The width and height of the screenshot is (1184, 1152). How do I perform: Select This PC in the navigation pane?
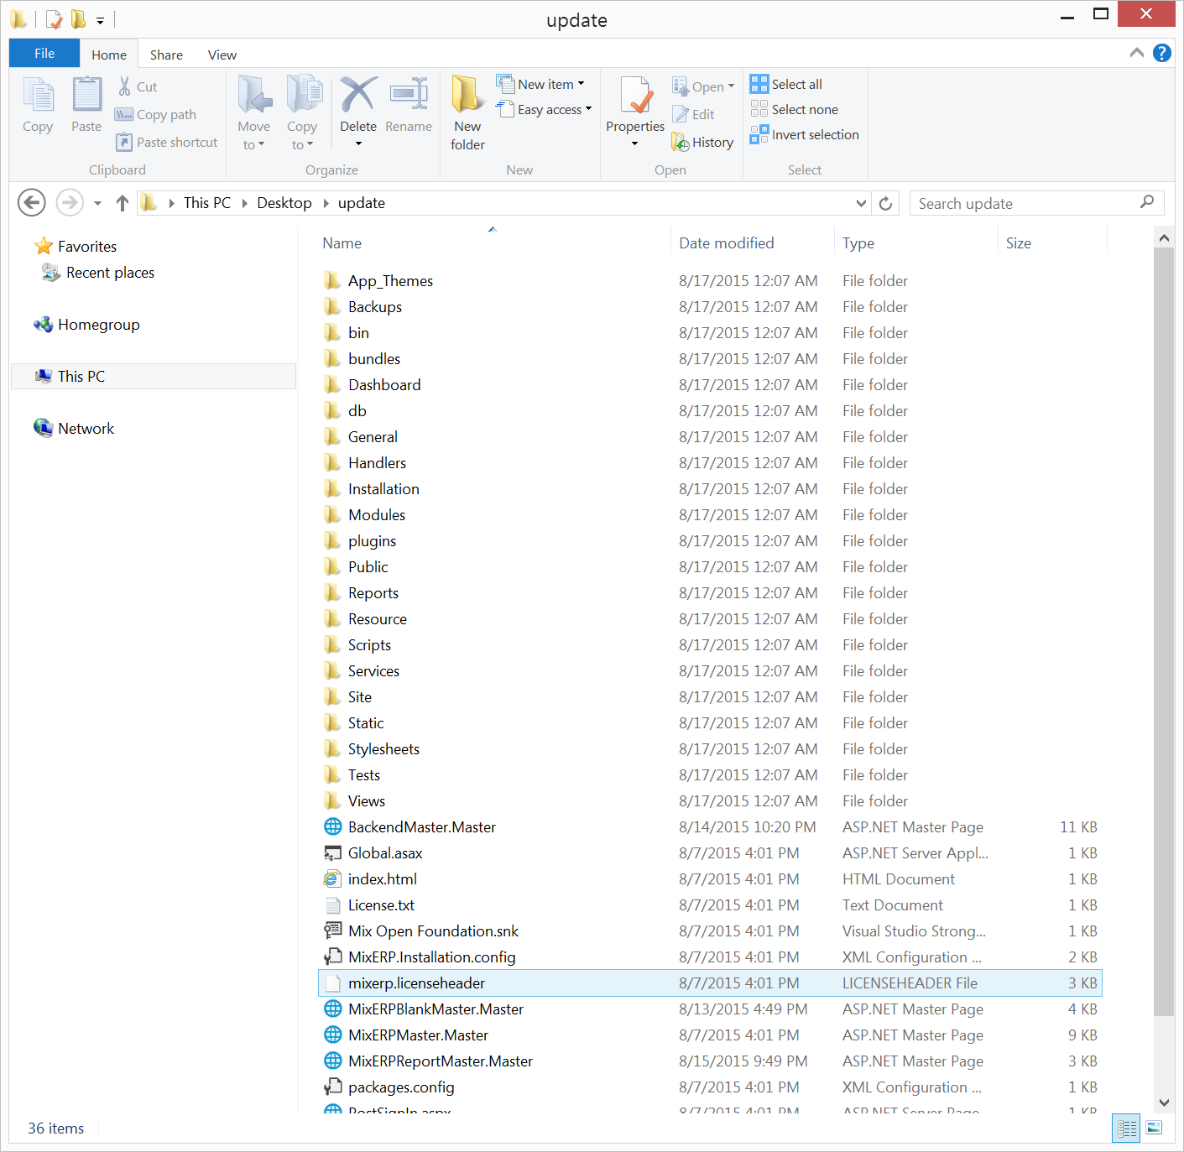pos(154,377)
